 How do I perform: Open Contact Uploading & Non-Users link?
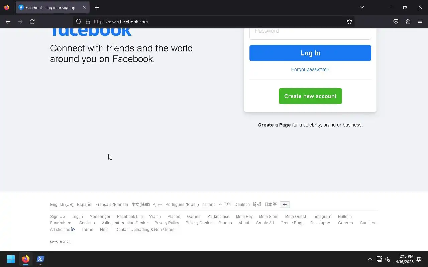click(x=145, y=230)
